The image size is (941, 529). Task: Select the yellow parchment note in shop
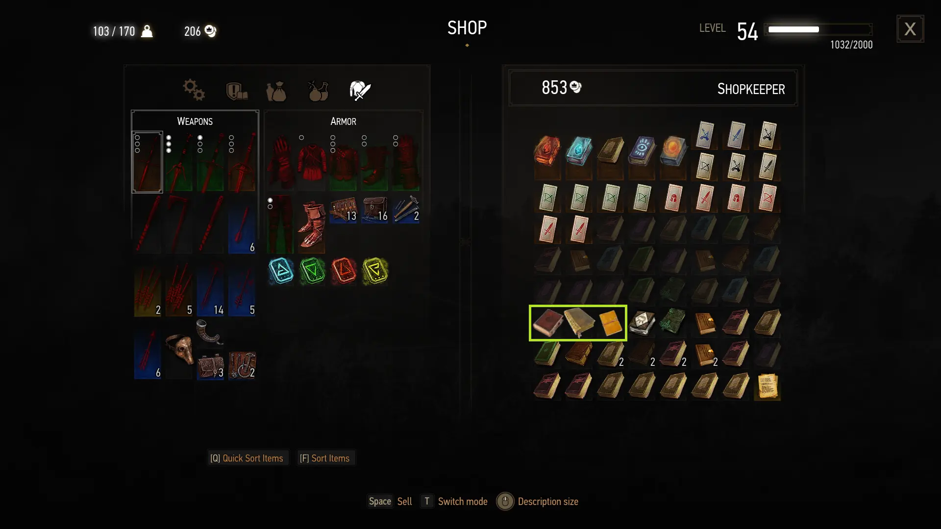coord(767,386)
